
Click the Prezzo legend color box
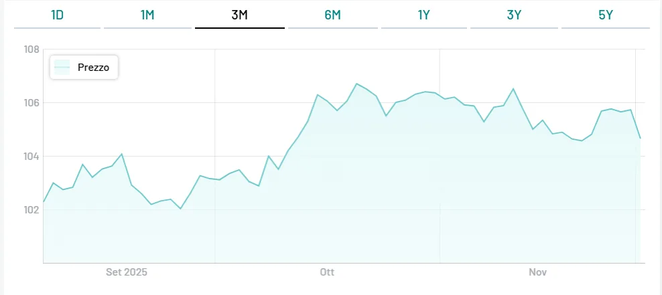coord(63,68)
